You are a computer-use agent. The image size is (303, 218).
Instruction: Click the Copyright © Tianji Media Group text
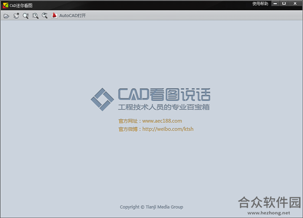(x=151, y=207)
